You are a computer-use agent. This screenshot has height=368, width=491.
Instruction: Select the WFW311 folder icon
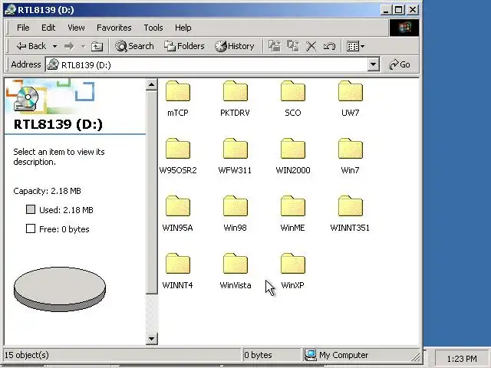point(236,149)
